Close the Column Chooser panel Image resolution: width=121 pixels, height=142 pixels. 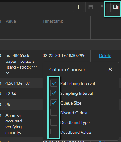[x=110, y=69]
